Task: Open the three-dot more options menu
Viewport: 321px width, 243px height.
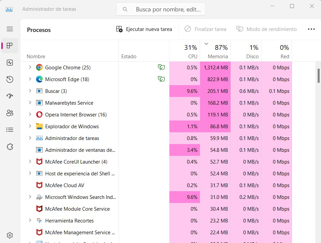Action: click(311, 29)
